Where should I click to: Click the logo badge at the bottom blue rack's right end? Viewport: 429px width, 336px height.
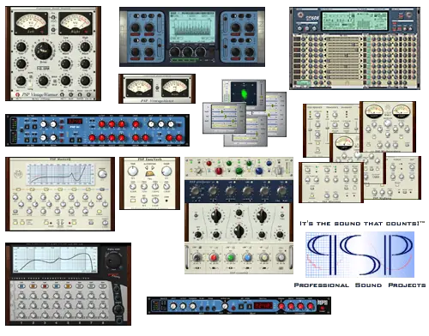pyautogui.click(x=323, y=303)
